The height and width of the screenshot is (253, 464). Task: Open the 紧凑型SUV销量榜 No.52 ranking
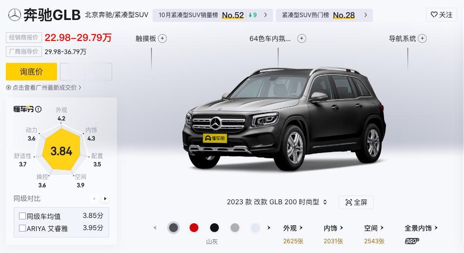coord(213,15)
